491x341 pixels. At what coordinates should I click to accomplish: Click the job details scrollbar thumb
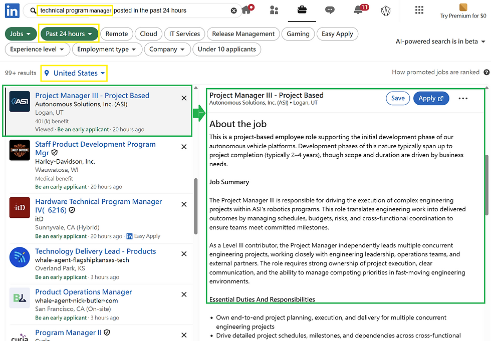click(x=486, y=185)
